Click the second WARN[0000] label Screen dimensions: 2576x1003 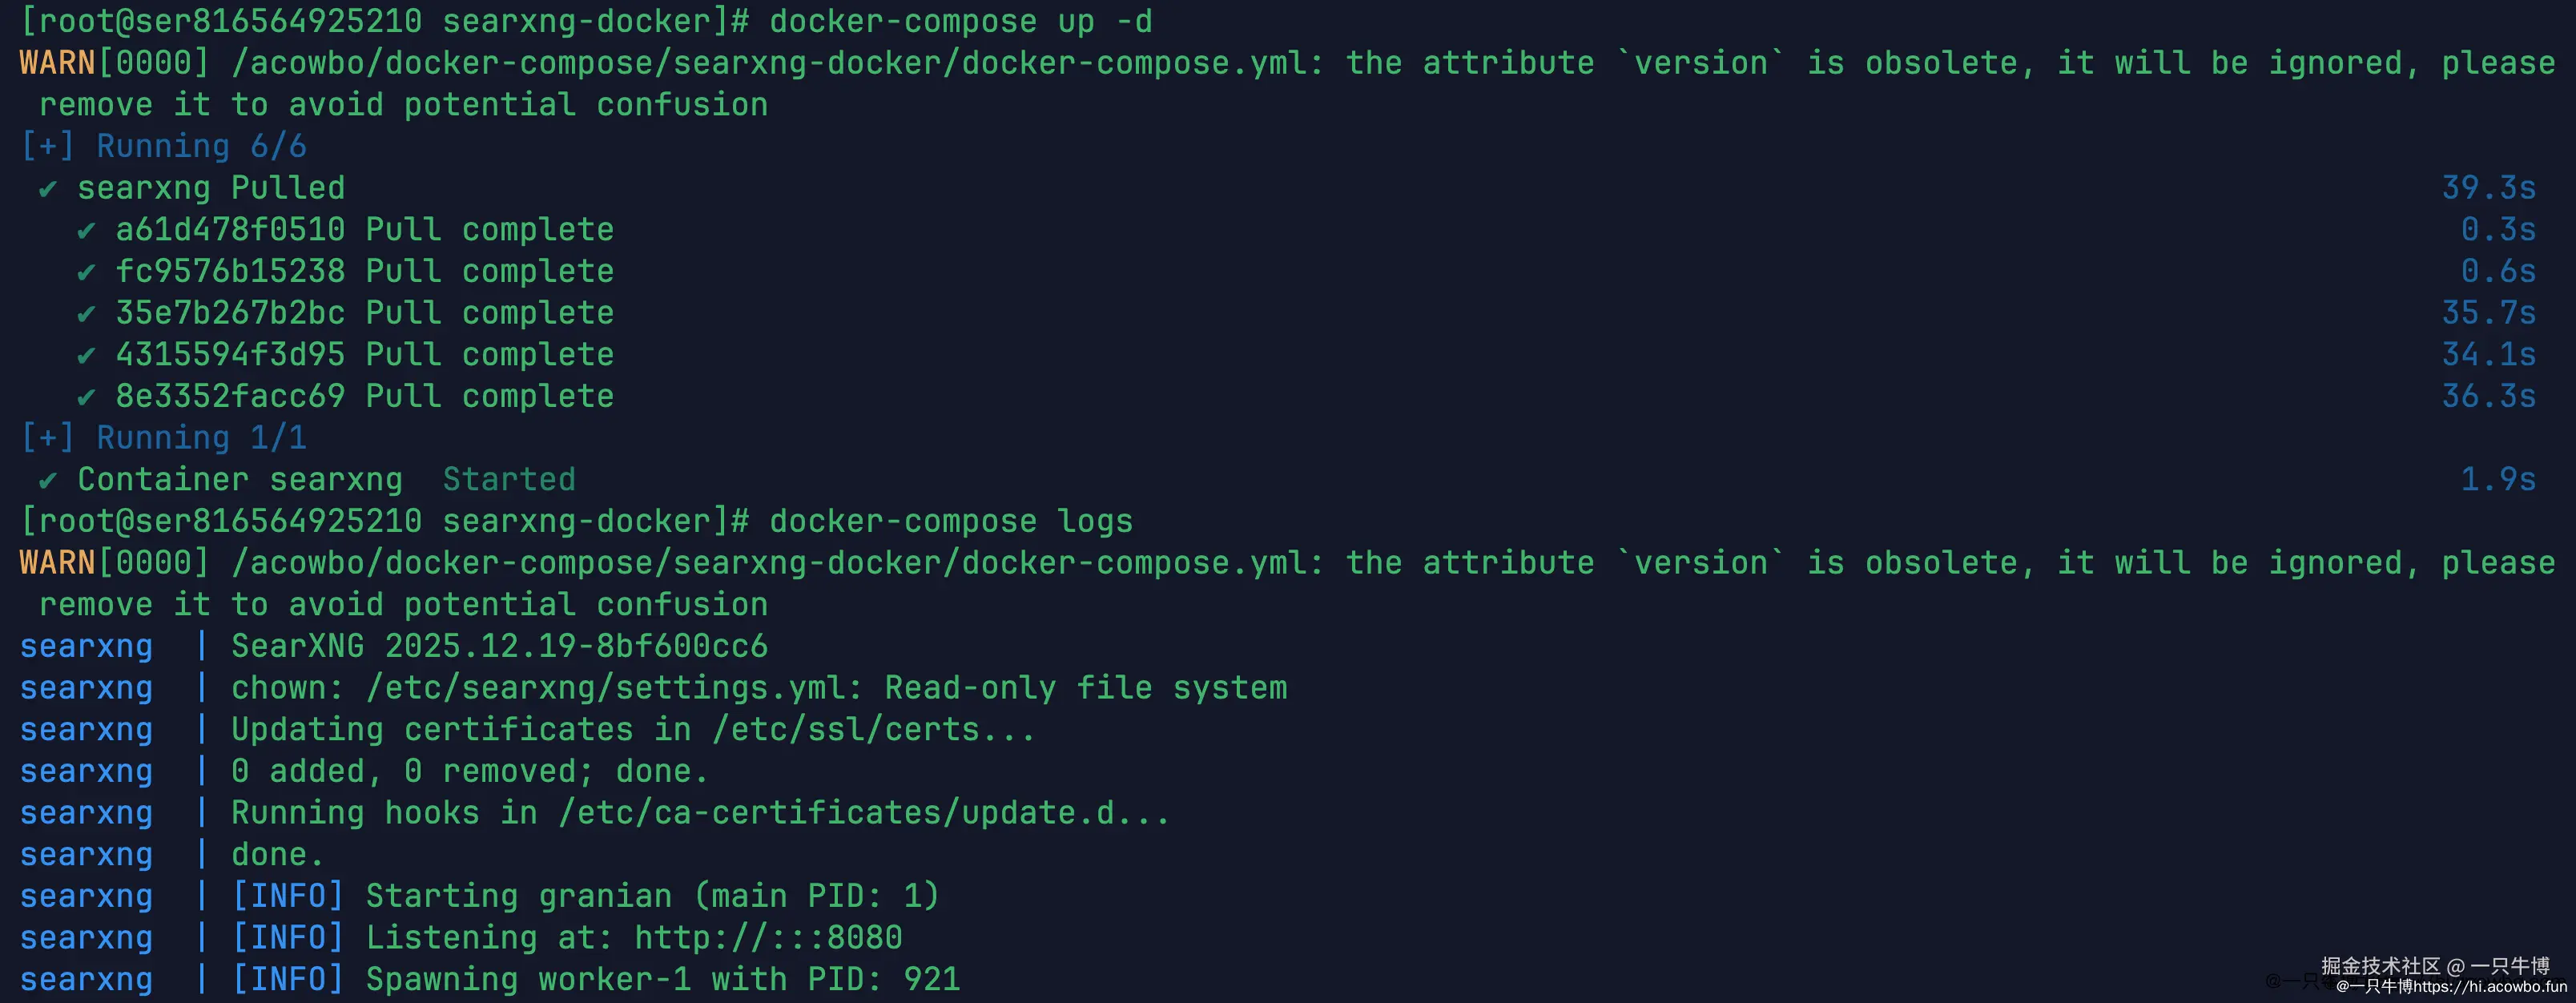(114, 564)
